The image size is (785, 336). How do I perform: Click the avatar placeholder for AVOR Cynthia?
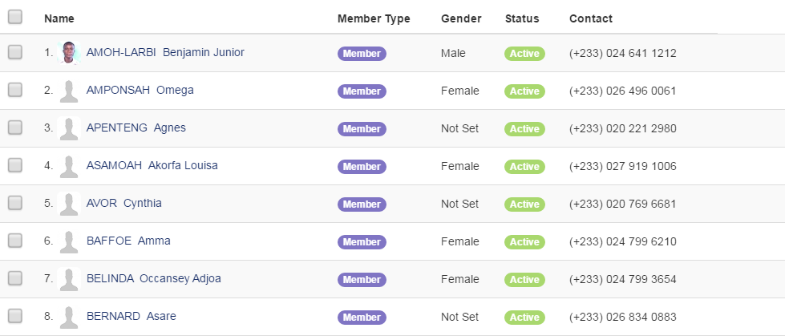click(x=69, y=204)
